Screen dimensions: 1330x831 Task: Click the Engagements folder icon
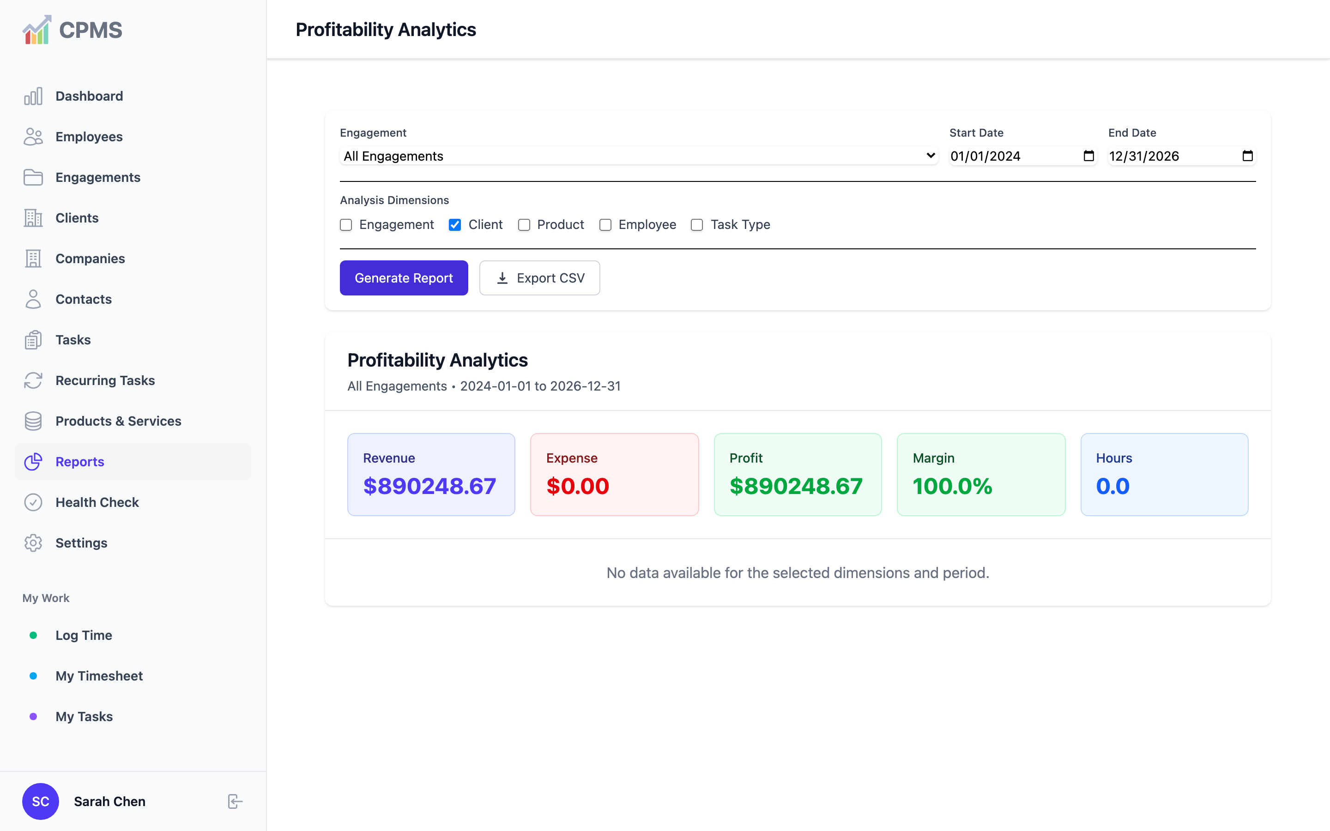(x=33, y=178)
